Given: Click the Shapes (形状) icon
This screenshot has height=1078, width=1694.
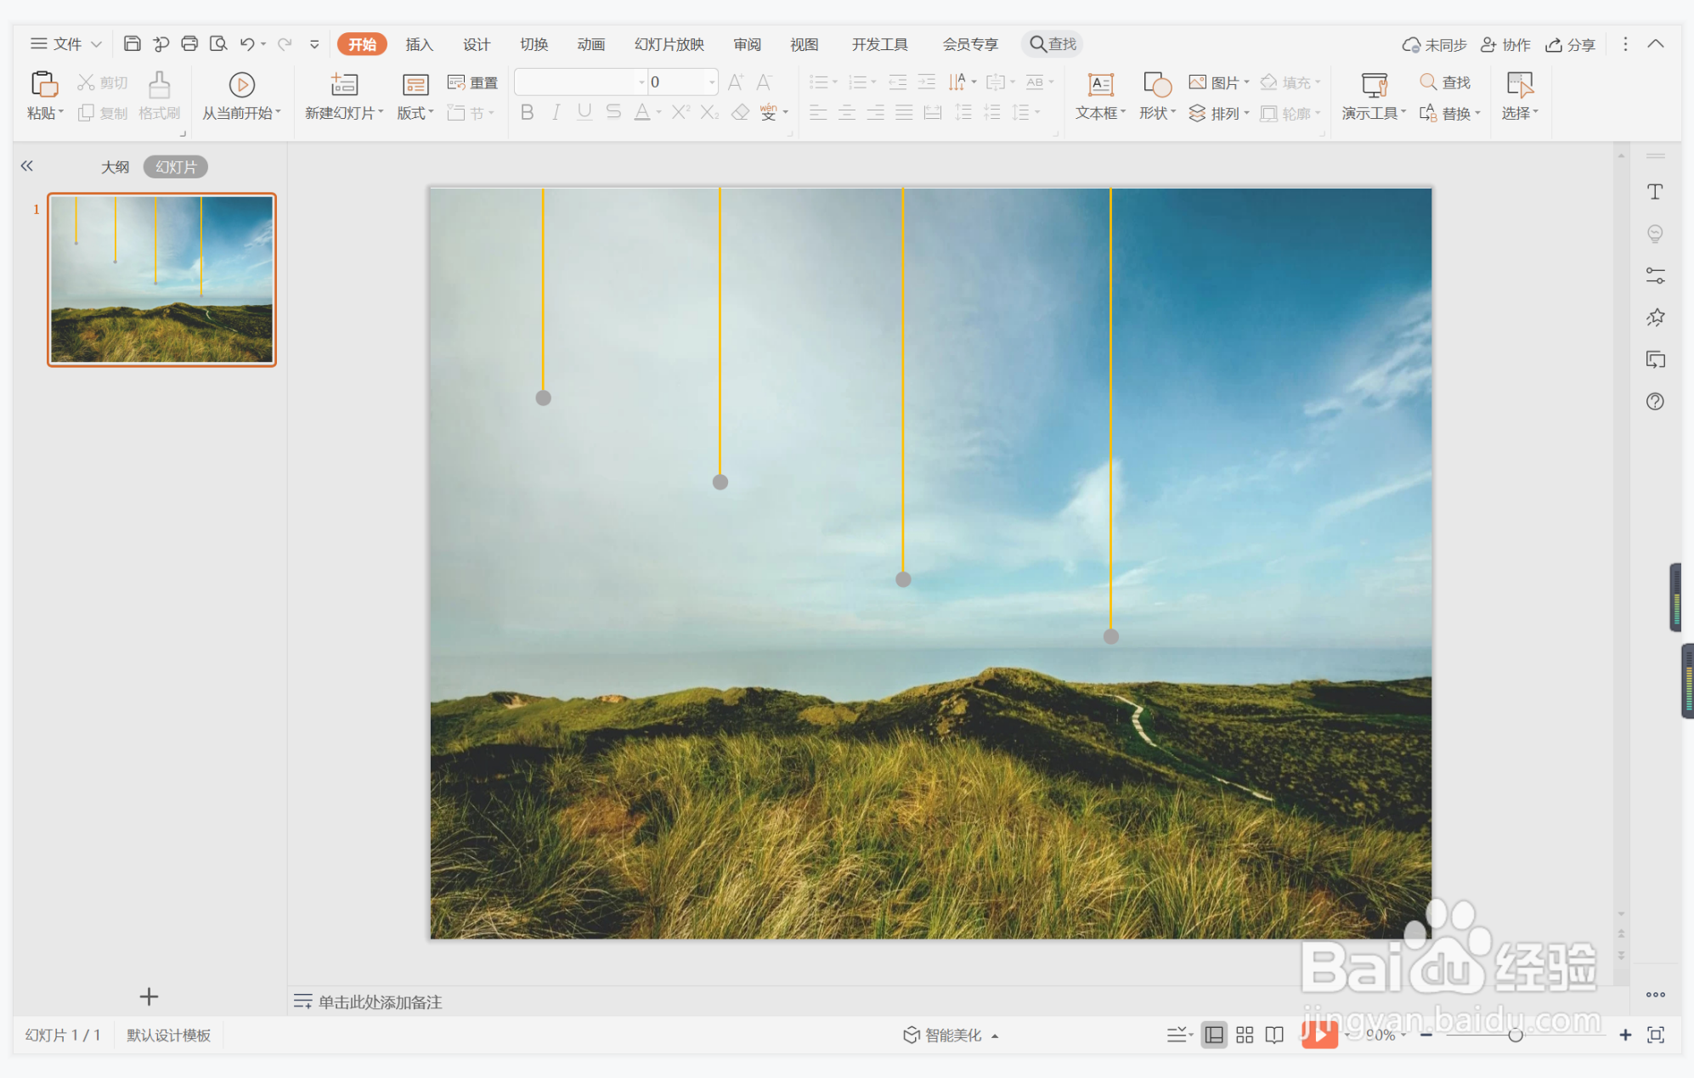Looking at the screenshot, I should pyautogui.click(x=1156, y=85).
